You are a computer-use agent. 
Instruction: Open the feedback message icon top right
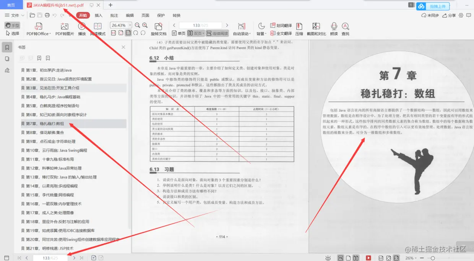coord(469,15)
